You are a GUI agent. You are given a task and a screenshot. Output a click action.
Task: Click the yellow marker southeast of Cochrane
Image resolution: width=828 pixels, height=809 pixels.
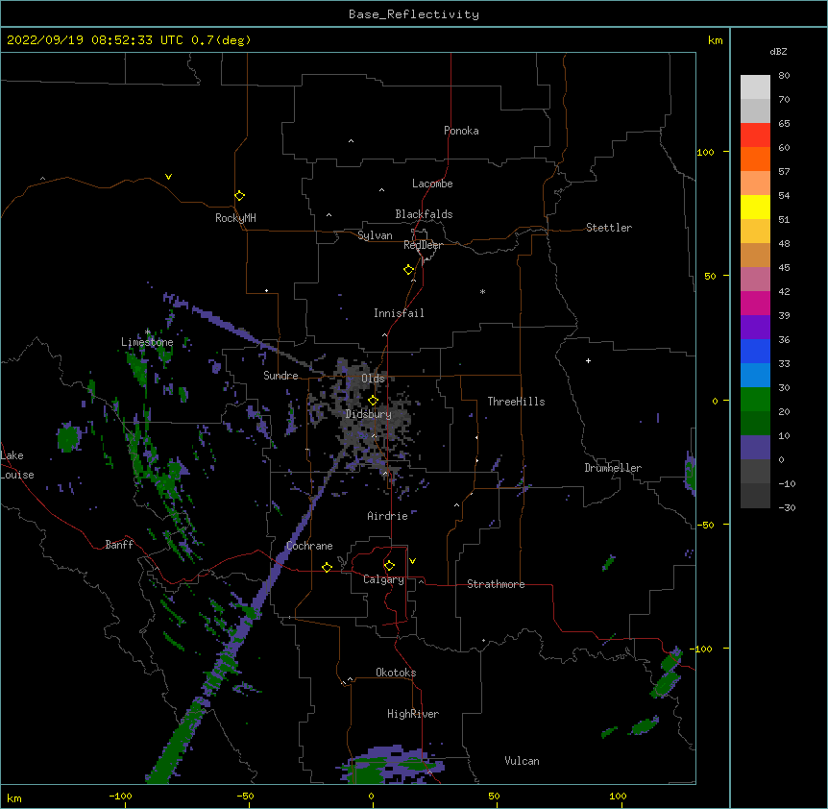tap(327, 567)
